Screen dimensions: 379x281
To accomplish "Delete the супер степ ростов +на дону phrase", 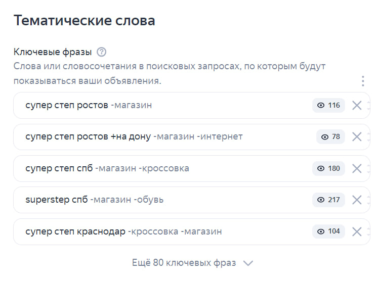I will tap(357, 137).
